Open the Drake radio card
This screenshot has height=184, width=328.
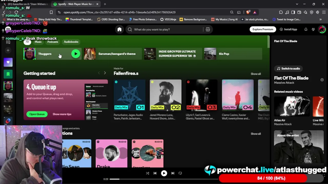111,154
